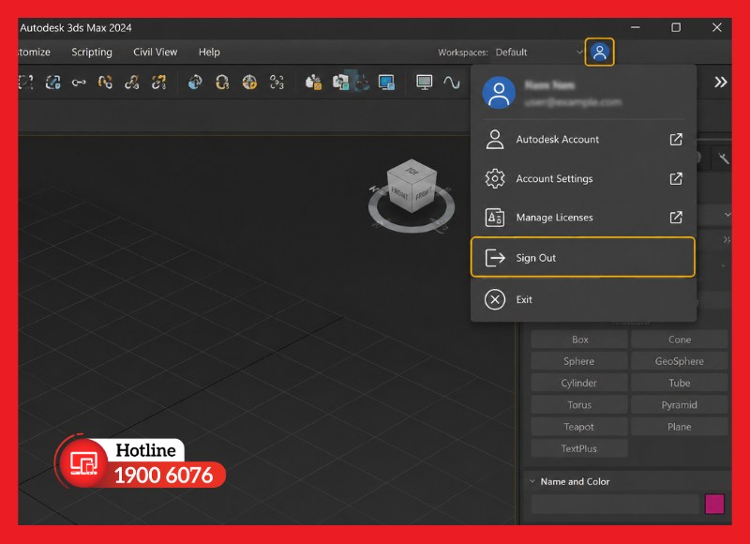The height and width of the screenshot is (544, 750).
Task: Click the user account icon button
Action: tap(599, 53)
